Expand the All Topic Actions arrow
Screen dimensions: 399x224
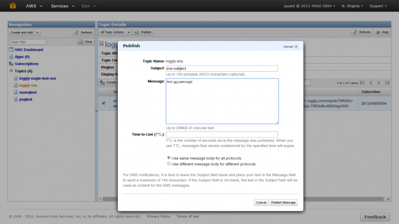click(x=128, y=32)
